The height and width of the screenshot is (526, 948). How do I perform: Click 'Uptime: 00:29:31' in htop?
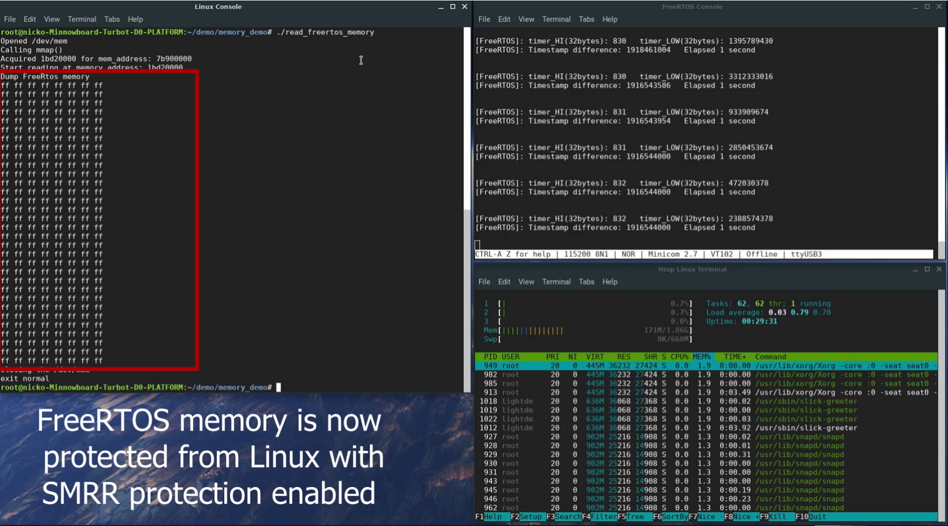742,321
